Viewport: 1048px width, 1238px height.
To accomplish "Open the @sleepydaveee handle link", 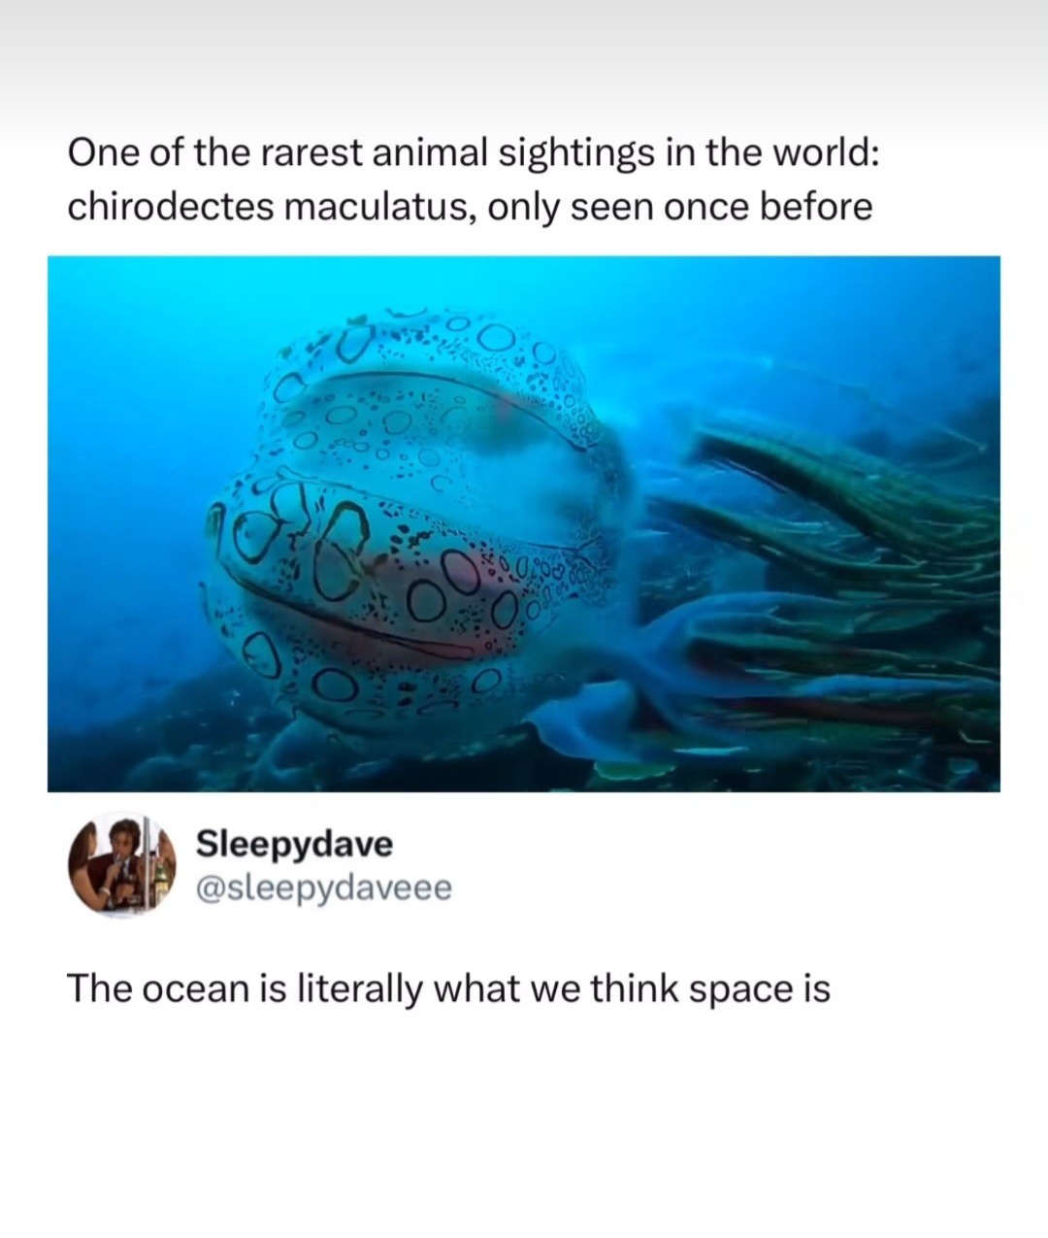I will click(x=324, y=887).
